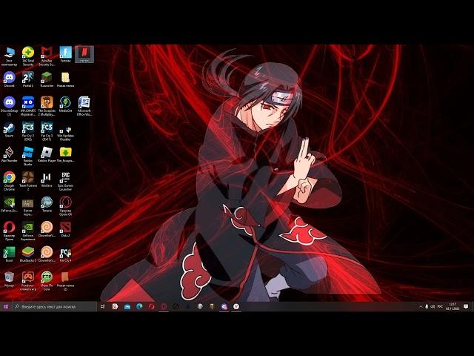
Task: Open the yellow The_Escapis... download folder
Action: coord(65,155)
